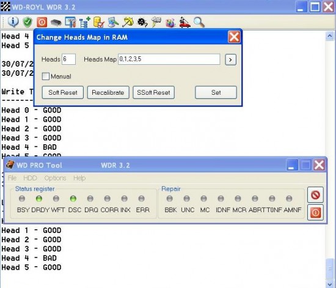Viewport: 336px width, 288px height.
Task: Click the DRQ status indicator
Action: 90,199
